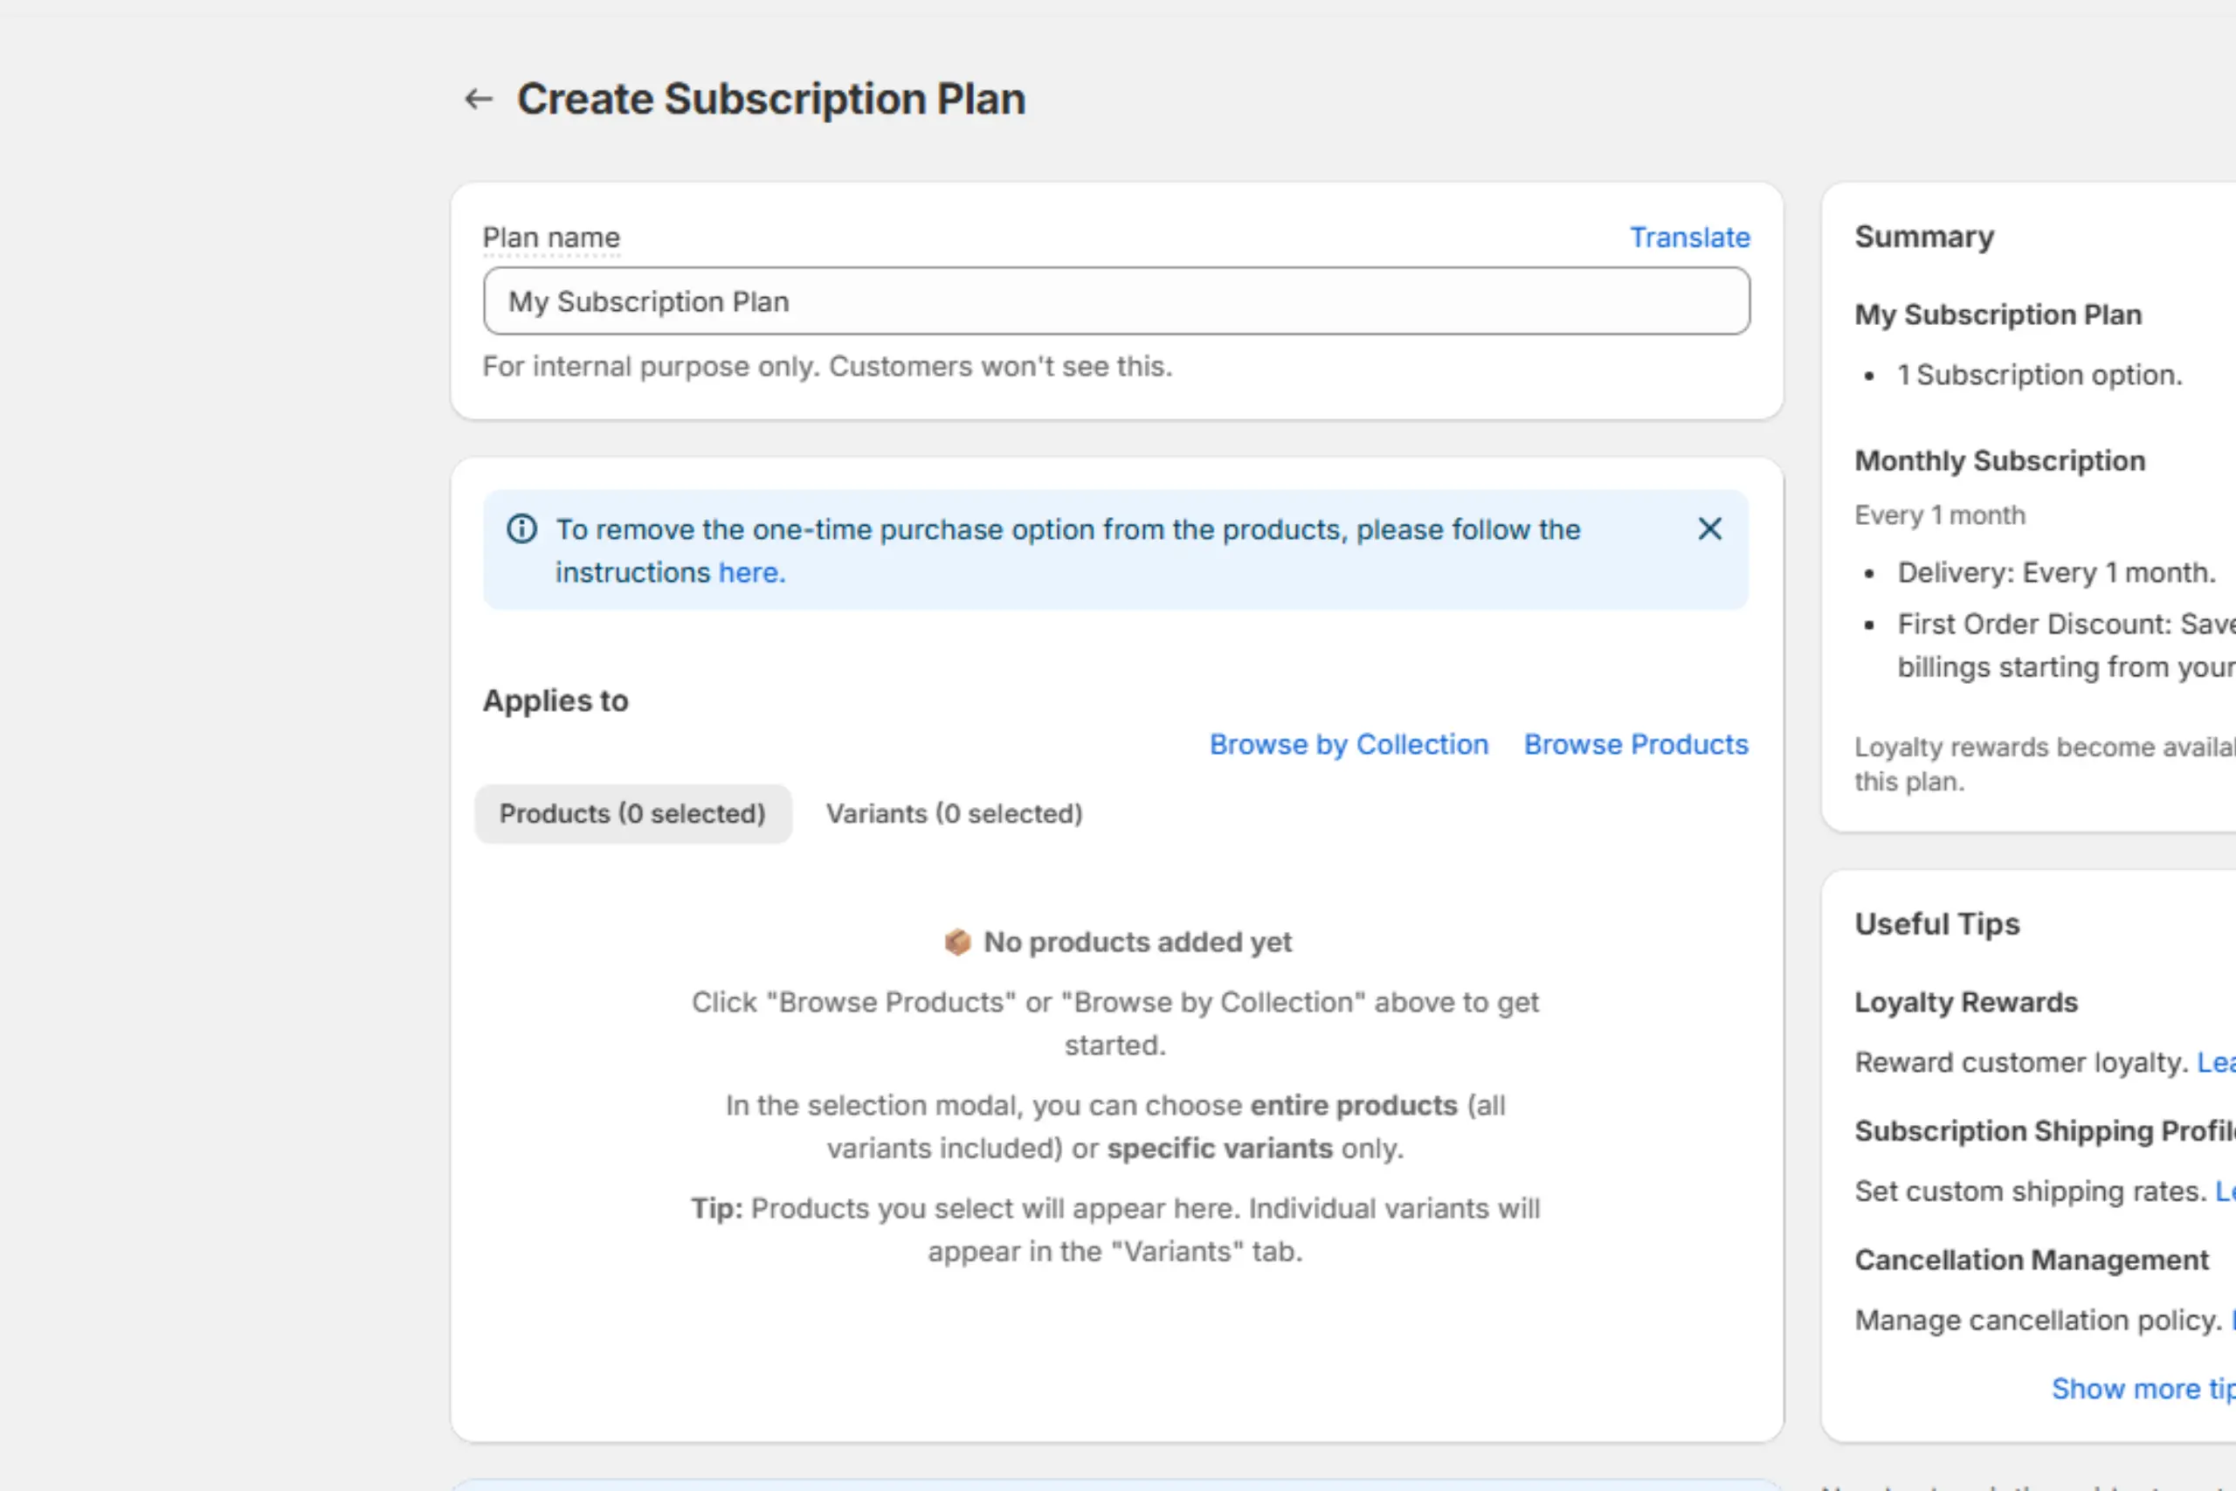Click the package icon beside No products added yet
2236x1491 pixels.
click(x=957, y=942)
